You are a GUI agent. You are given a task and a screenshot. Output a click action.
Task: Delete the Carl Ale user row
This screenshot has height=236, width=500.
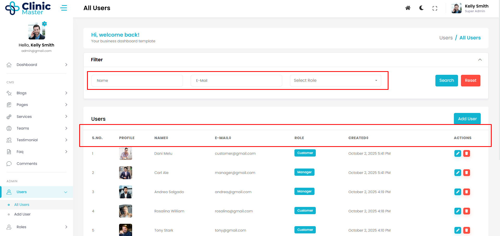click(466, 173)
